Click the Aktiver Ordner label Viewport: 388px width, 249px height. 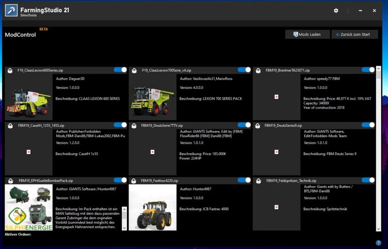[18, 234]
